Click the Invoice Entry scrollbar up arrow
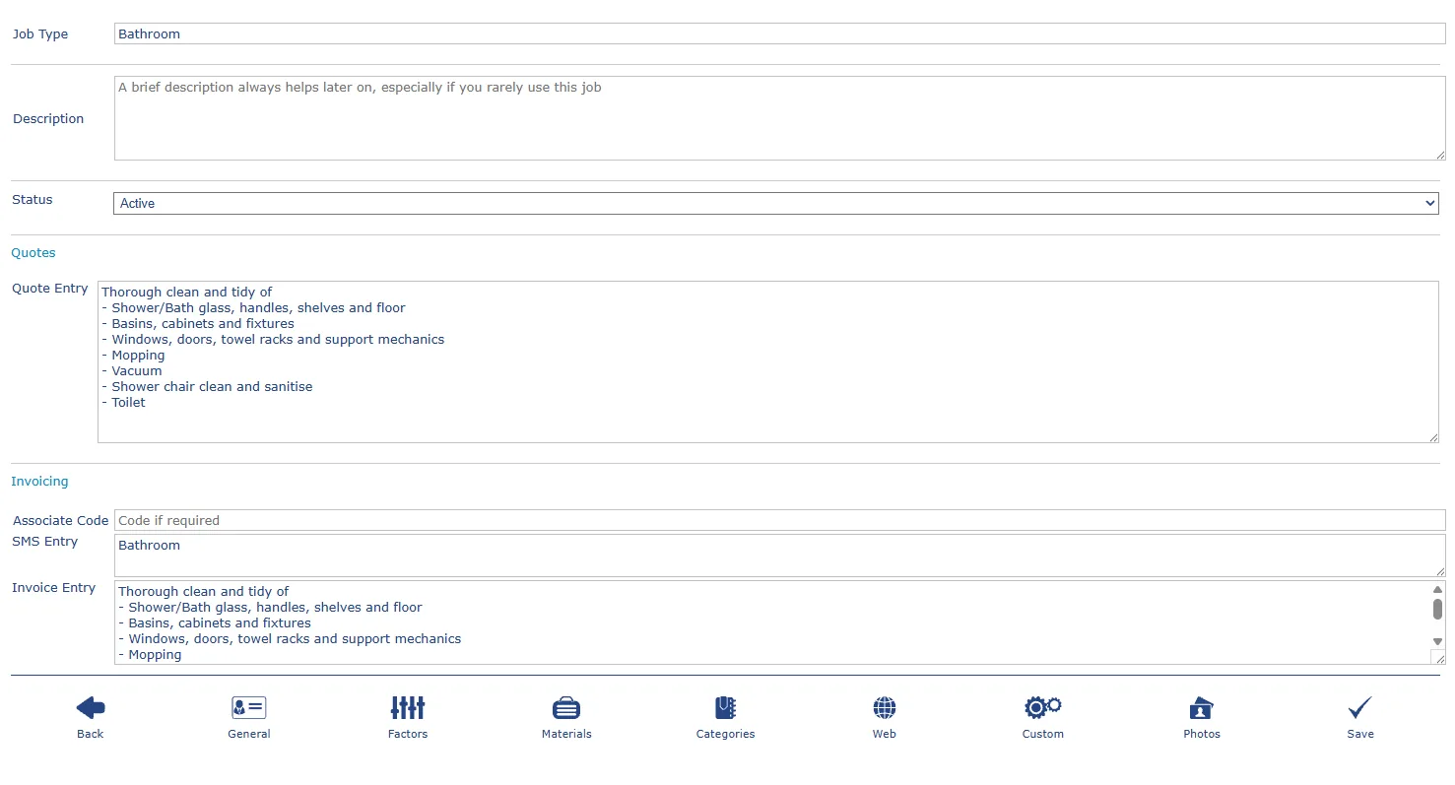This screenshot has height=785, width=1455. (x=1438, y=589)
